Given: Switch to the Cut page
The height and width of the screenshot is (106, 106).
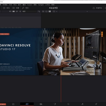Looking at the screenshot, I should click(x=27, y=104).
